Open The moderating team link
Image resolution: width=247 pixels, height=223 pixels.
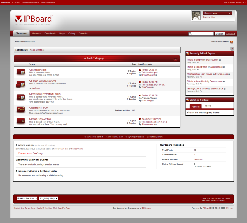114,137
